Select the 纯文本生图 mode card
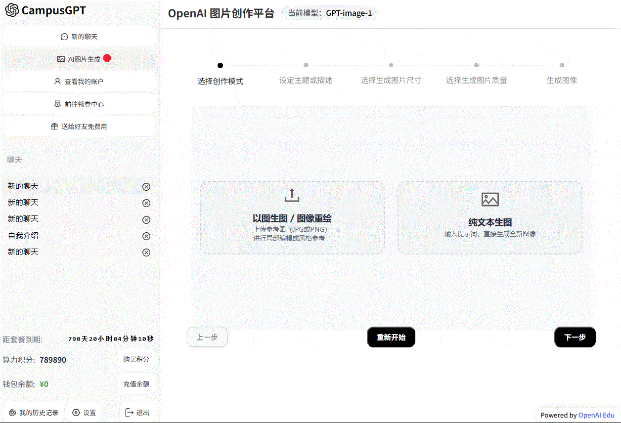This screenshot has height=423, width=621. coord(490,217)
